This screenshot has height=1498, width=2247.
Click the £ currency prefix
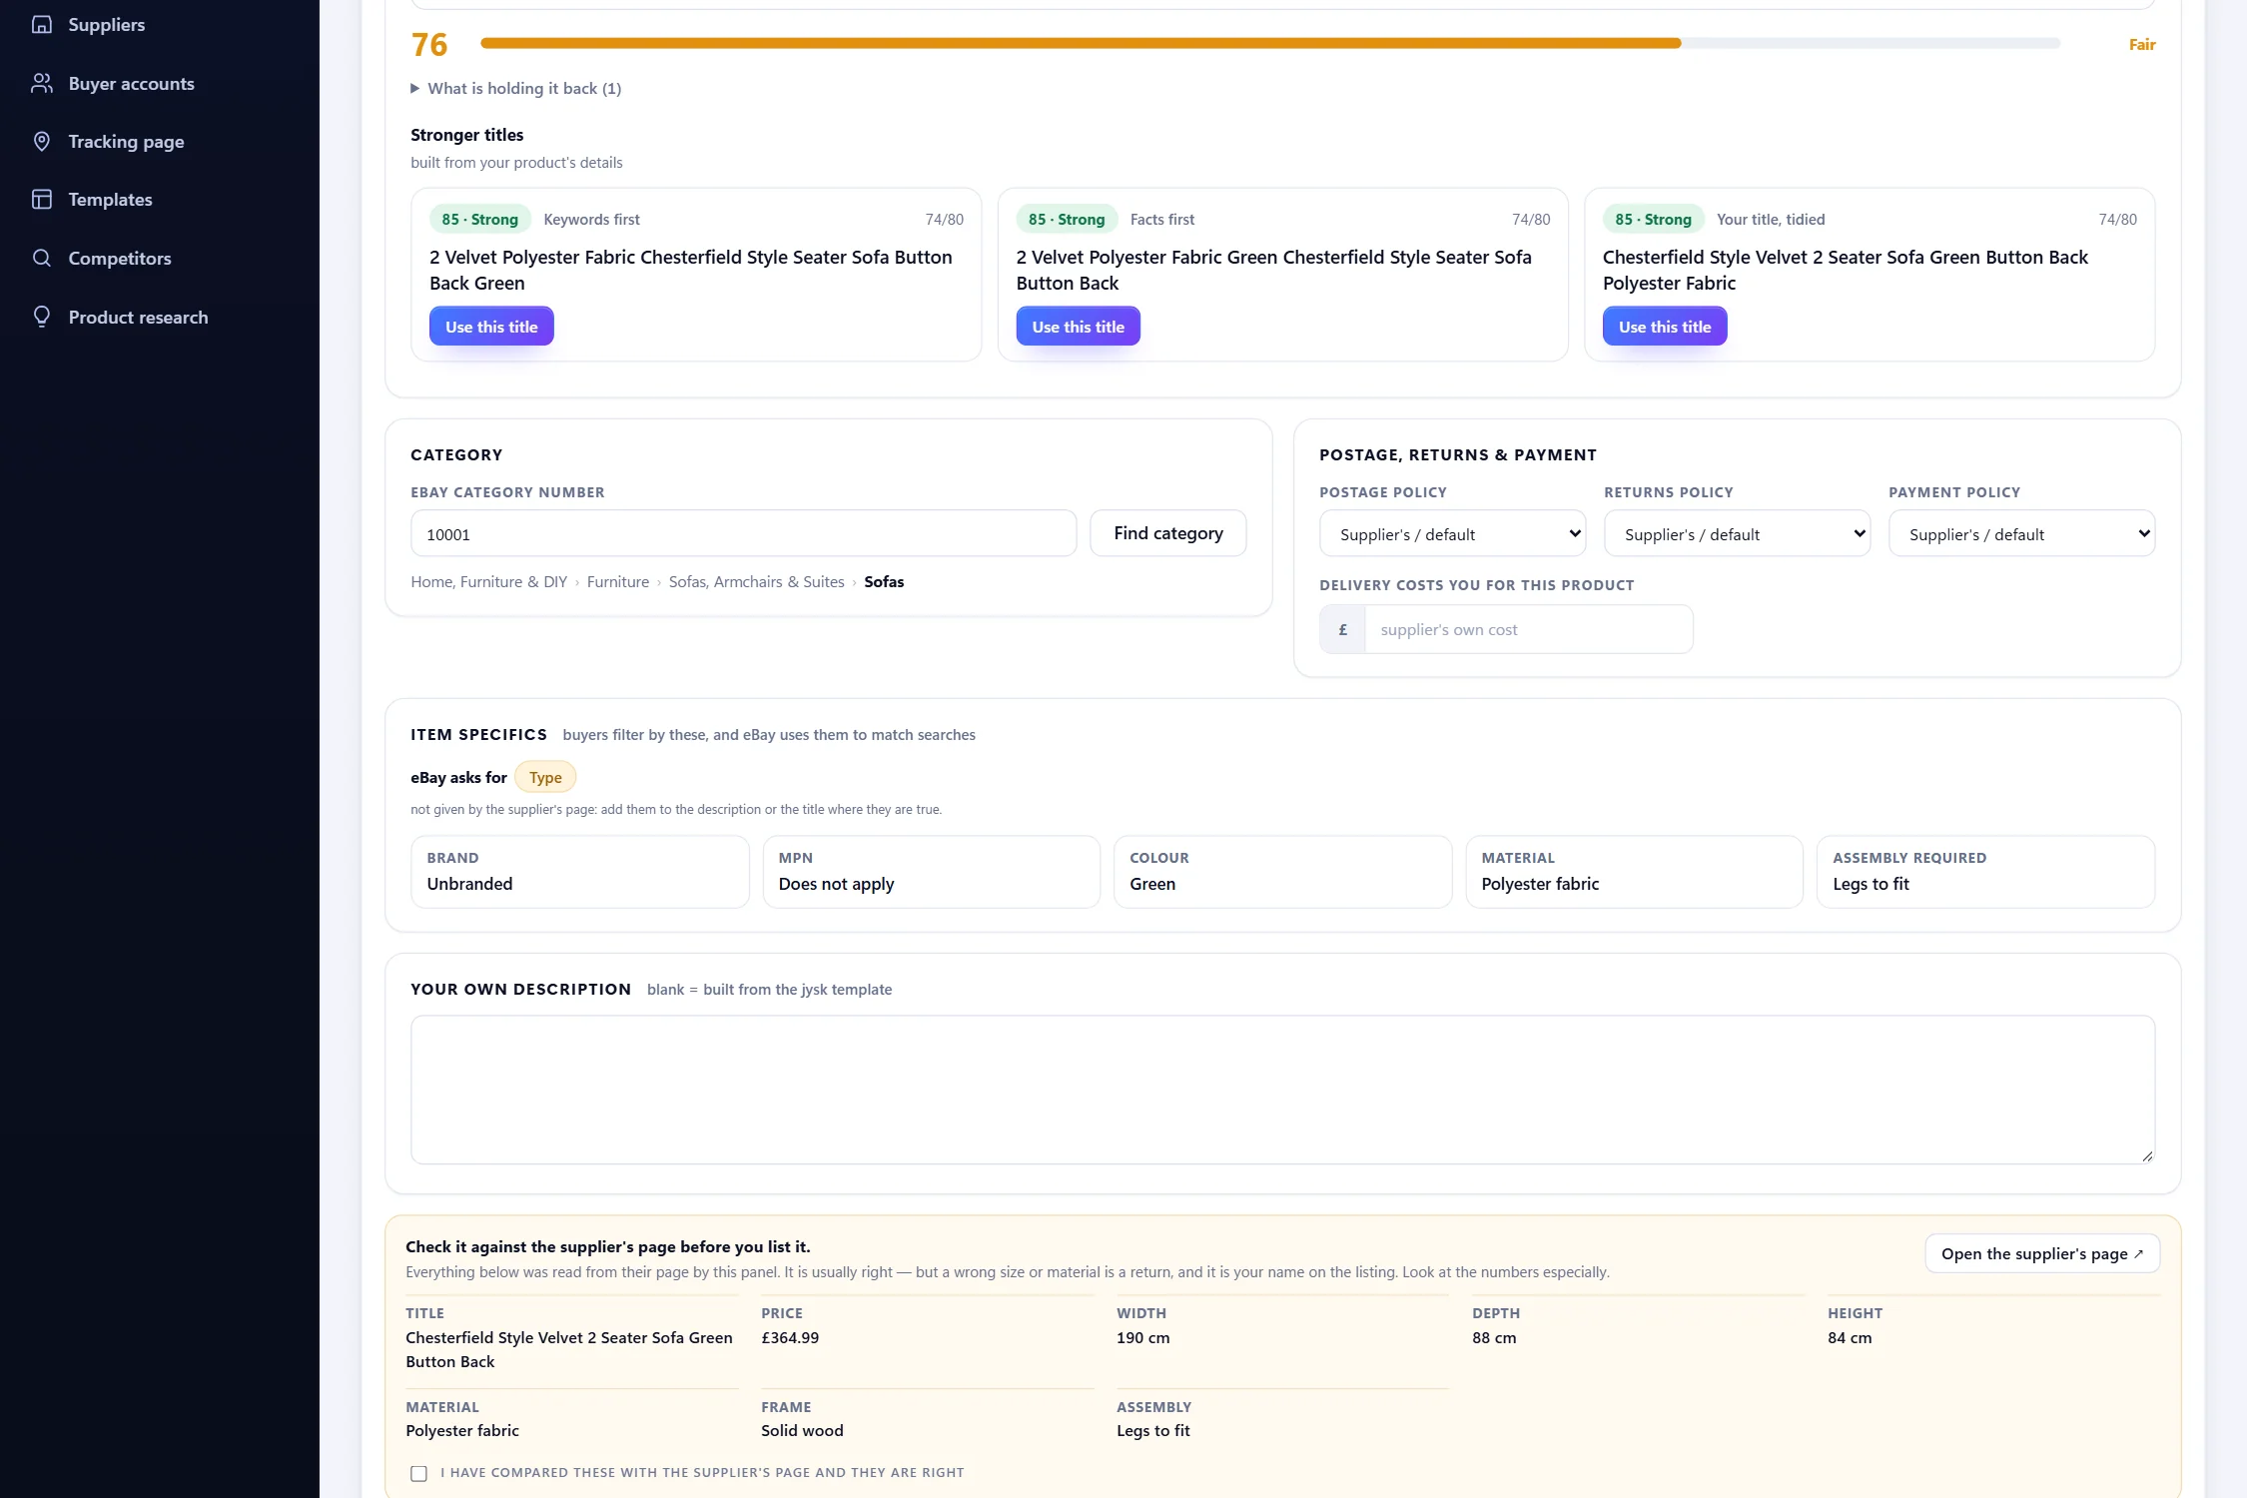[1342, 629]
